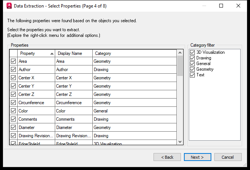The height and width of the screenshot is (170, 250).
Task: Disable the Drawing category filter
Action: (x=193, y=58)
